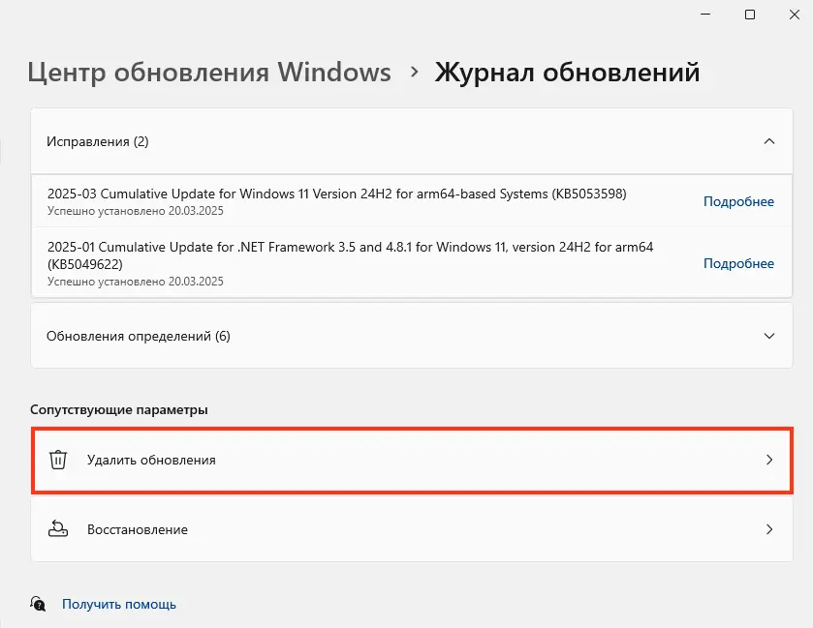
Task: Click the help headset icon near Получить помощь
Action: 38,604
